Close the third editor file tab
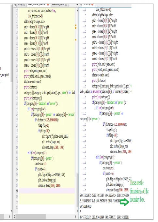This screenshot has height=222, width=158. (66, 5)
